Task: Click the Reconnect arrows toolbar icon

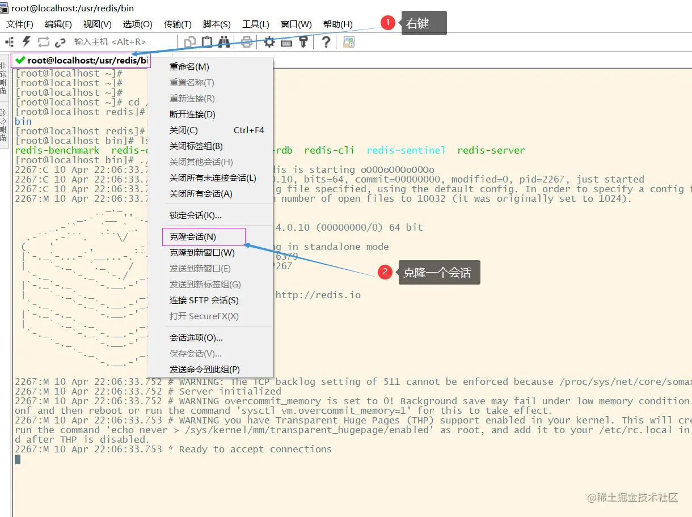Action: click(44, 41)
